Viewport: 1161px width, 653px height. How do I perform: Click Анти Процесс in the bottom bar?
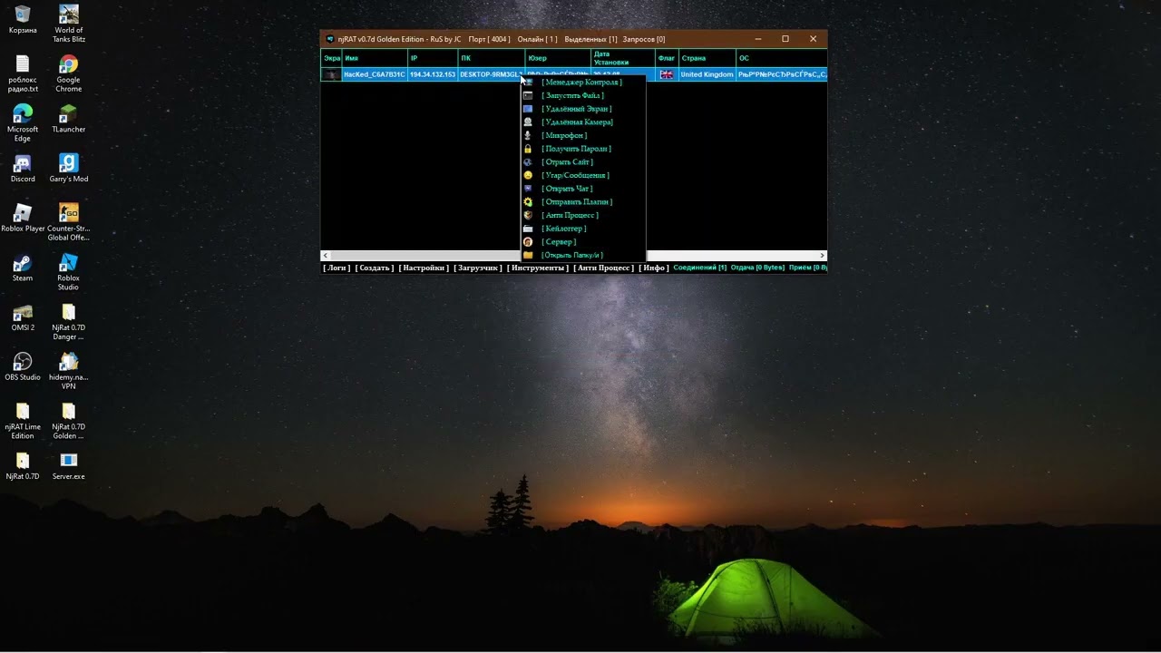pos(604,268)
